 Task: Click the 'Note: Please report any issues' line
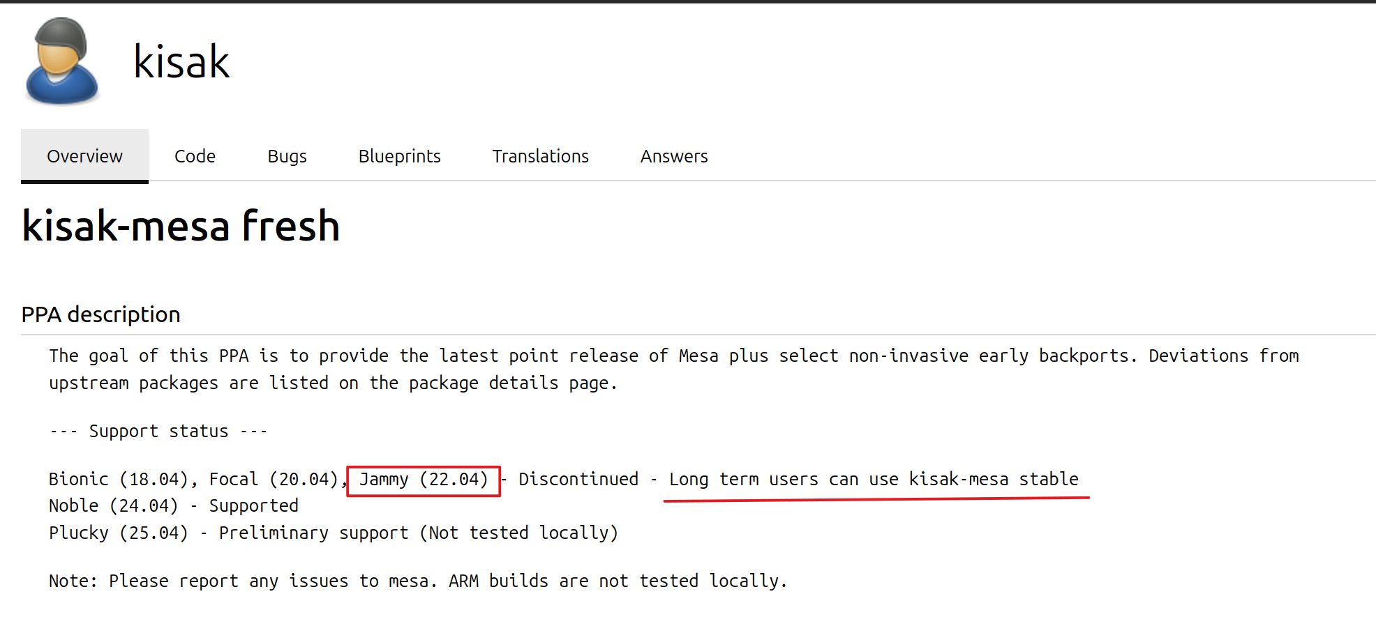point(418,581)
